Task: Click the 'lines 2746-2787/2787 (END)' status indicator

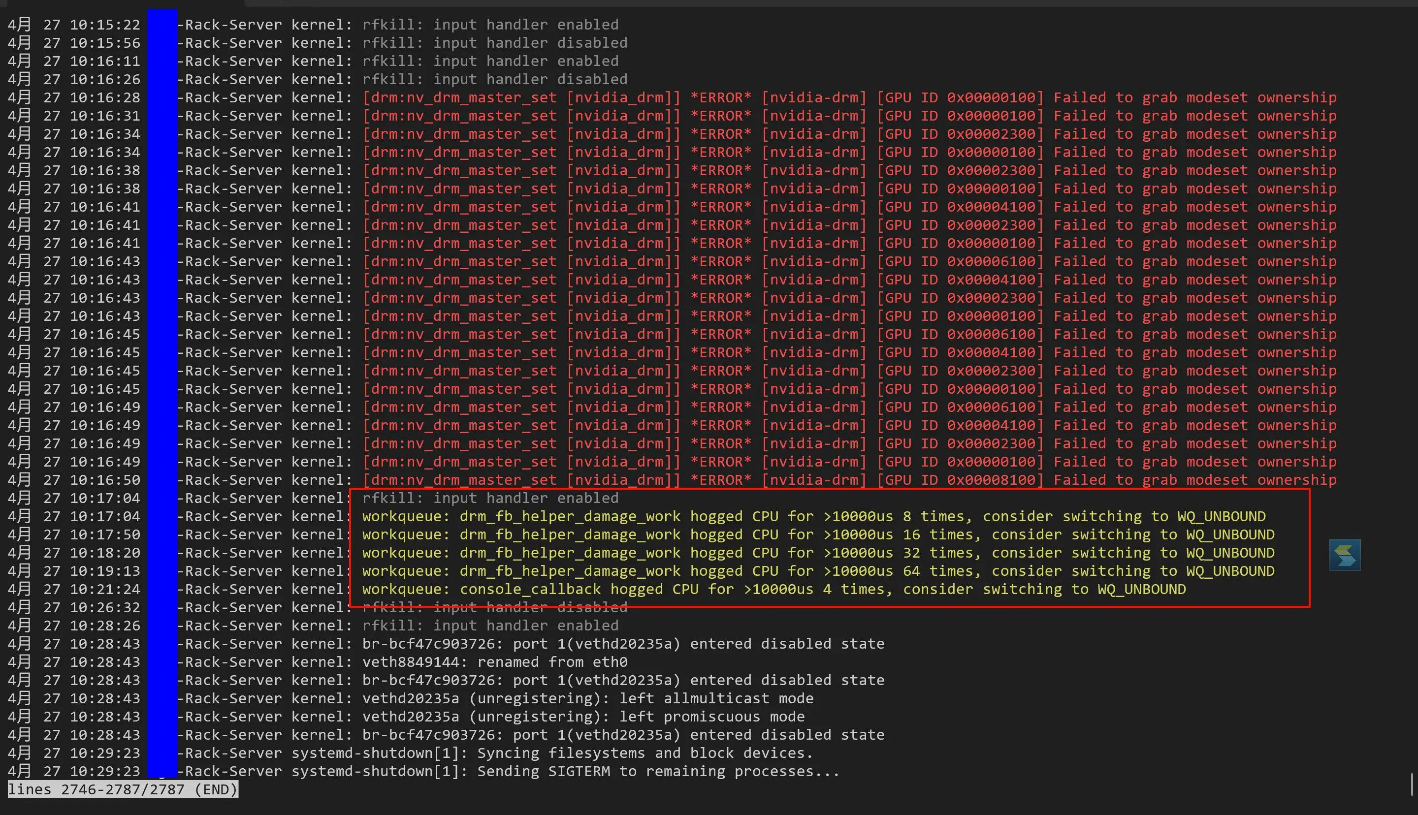Action: tap(123, 790)
